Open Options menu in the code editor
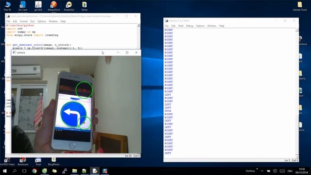Image resolution: width=311 pixels, height=175 pixels. click(x=42, y=21)
